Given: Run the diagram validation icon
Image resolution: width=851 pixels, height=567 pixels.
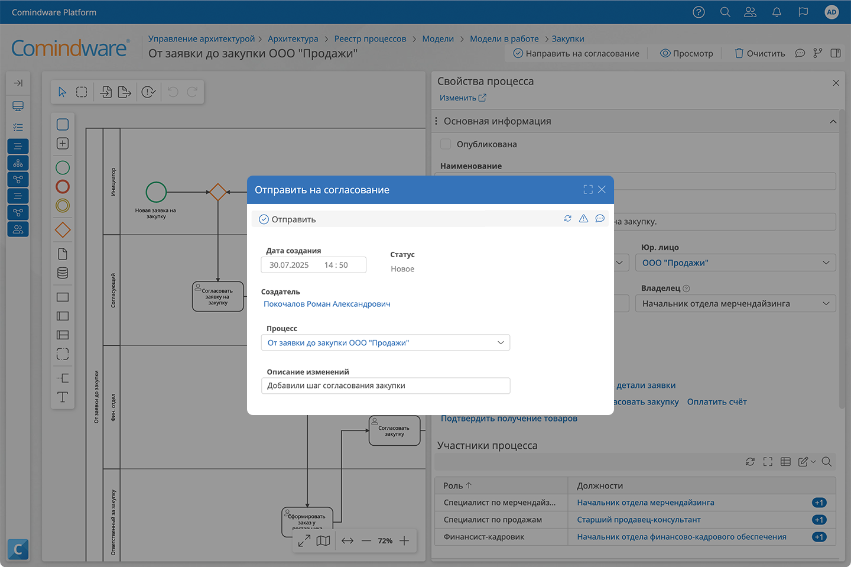Looking at the screenshot, I should (x=149, y=92).
